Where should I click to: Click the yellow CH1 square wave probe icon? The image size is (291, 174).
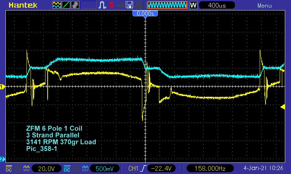coord(27,168)
